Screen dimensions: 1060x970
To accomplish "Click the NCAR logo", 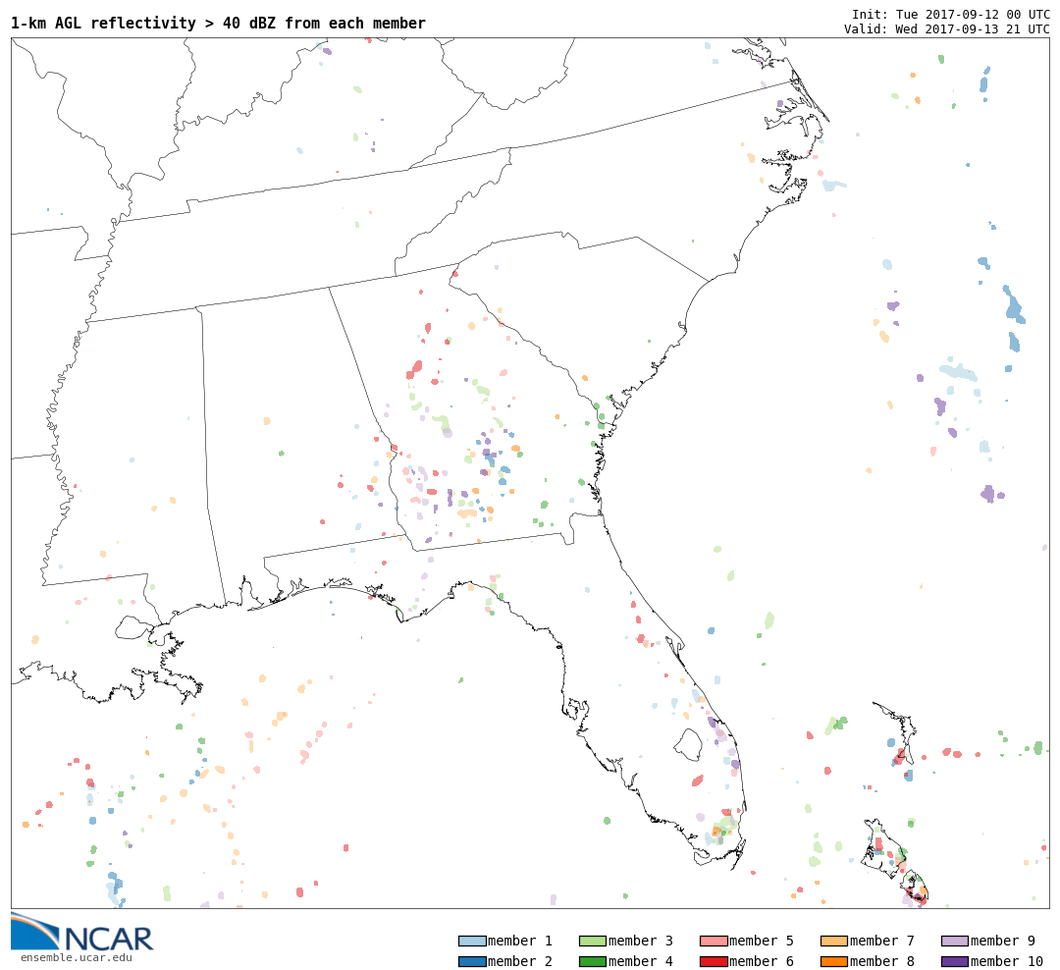I will click(x=81, y=932).
